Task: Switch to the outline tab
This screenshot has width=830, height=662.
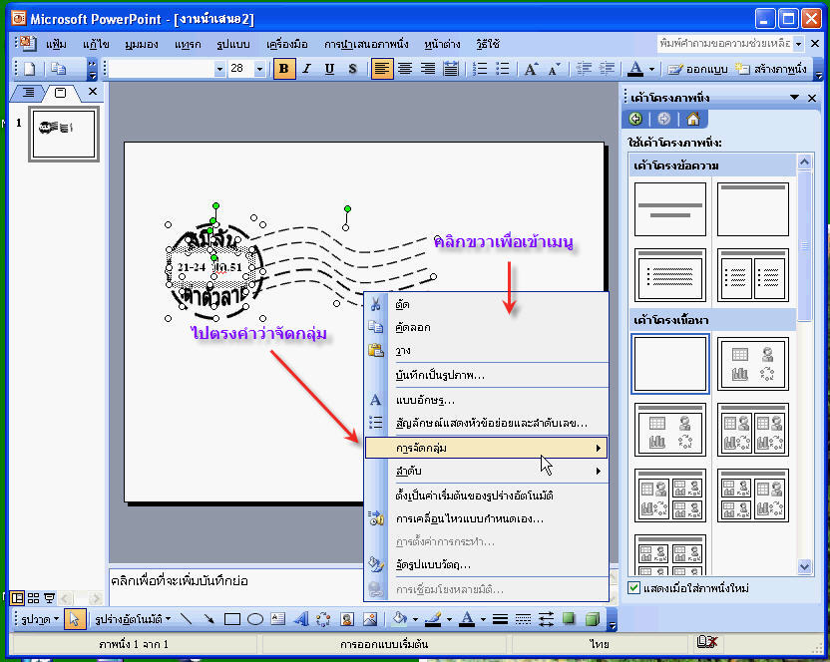Action: click(x=29, y=93)
